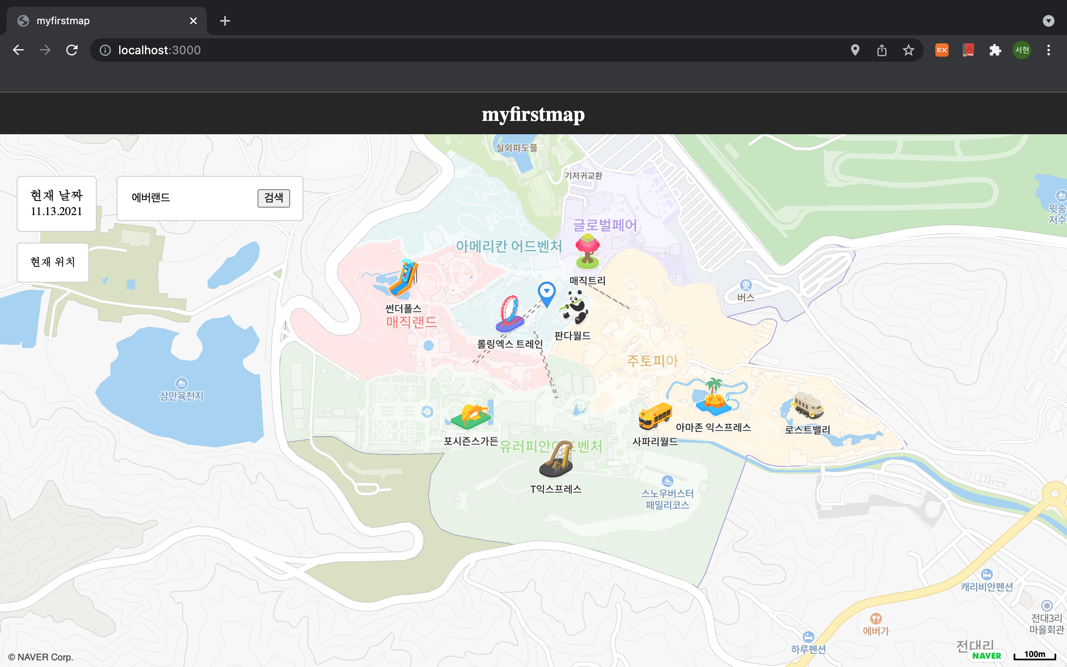Click the 에버가 restaurant icon

(x=876, y=619)
